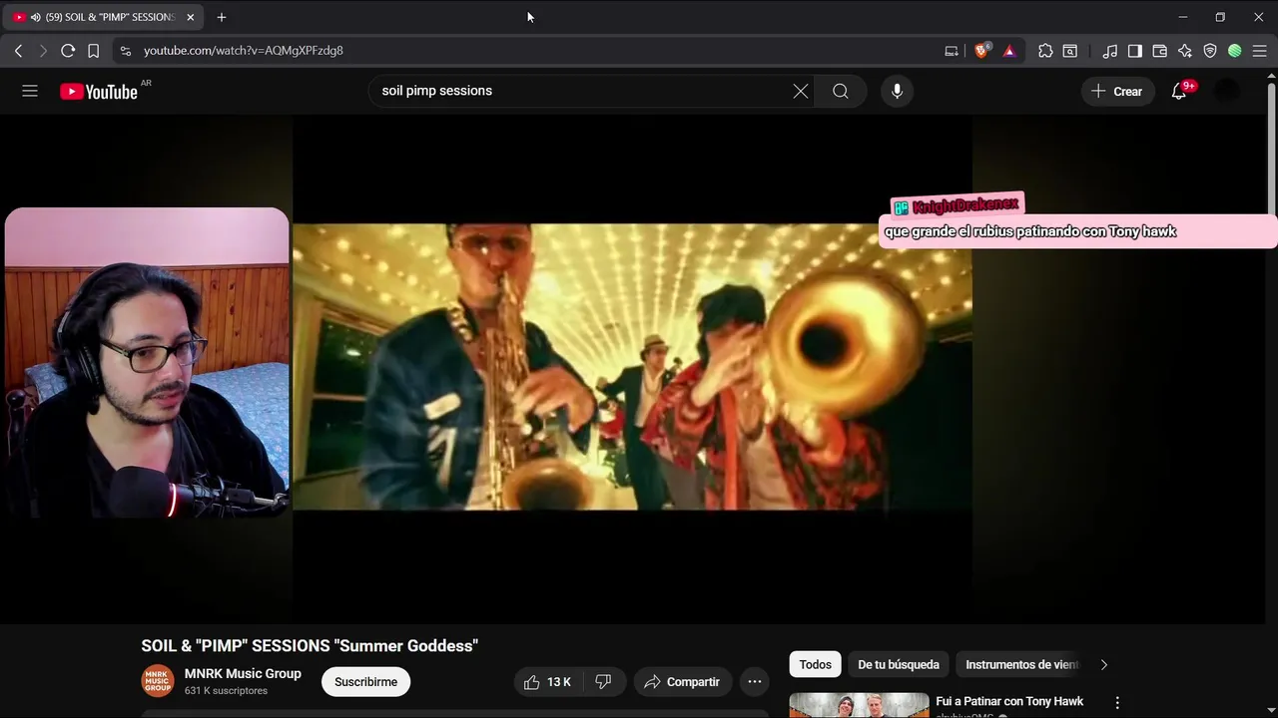Open a new browser tab
The height and width of the screenshot is (718, 1278).
coord(222,17)
